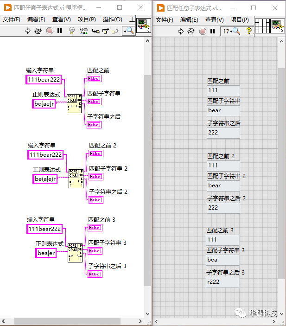The image size is (286, 326).
Task: Click the be[ae]r regular expression constant
Action: (x=44, y=104)
